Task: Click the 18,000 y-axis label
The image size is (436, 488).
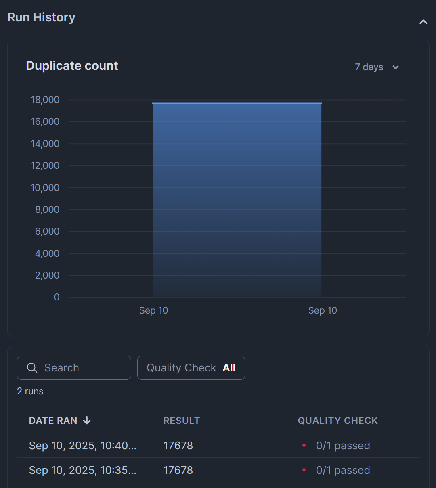Action: (x=45, y=100)
